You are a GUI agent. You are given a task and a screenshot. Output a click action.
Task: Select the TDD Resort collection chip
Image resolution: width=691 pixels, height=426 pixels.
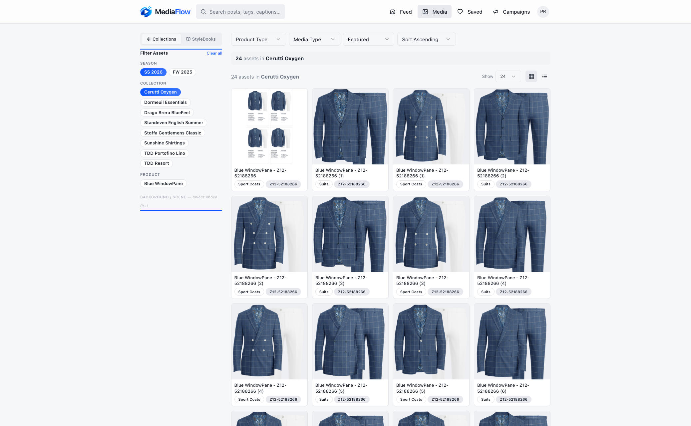[157, 163]
